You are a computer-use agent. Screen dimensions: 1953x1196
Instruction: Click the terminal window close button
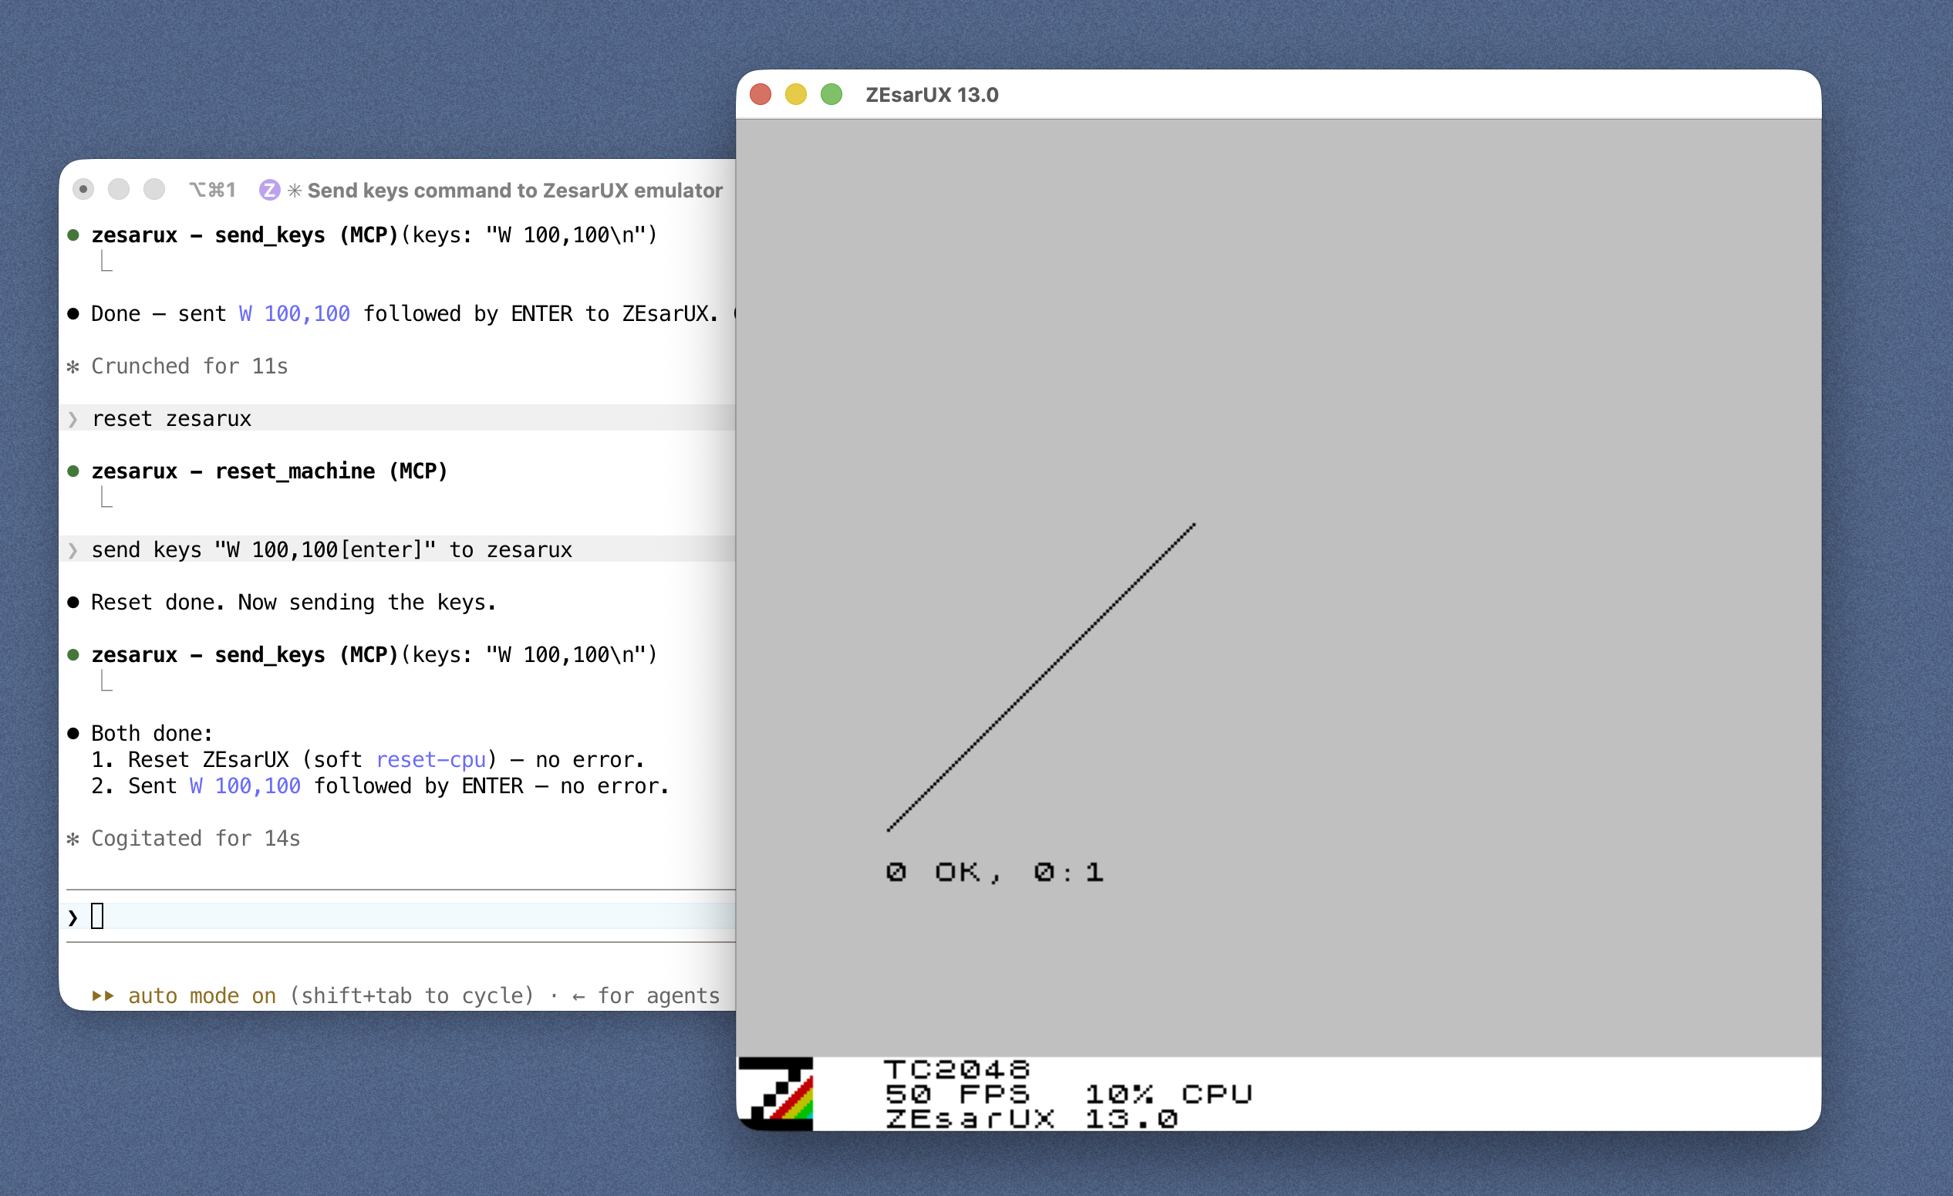pos(83,190)
